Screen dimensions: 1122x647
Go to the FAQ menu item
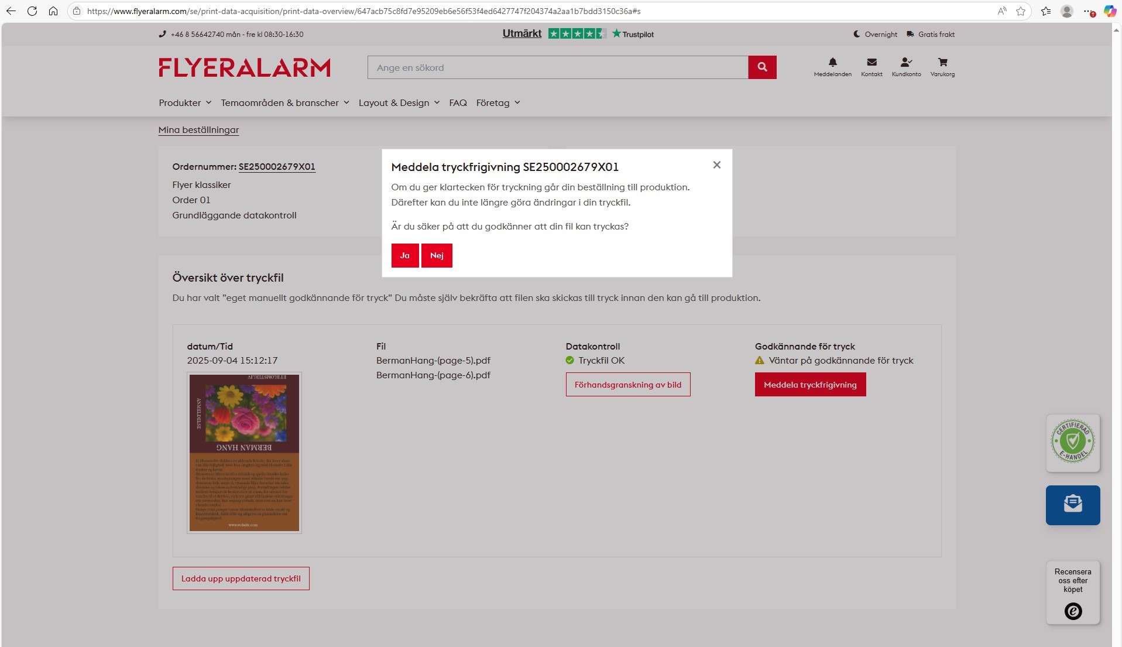click(458, 103)
